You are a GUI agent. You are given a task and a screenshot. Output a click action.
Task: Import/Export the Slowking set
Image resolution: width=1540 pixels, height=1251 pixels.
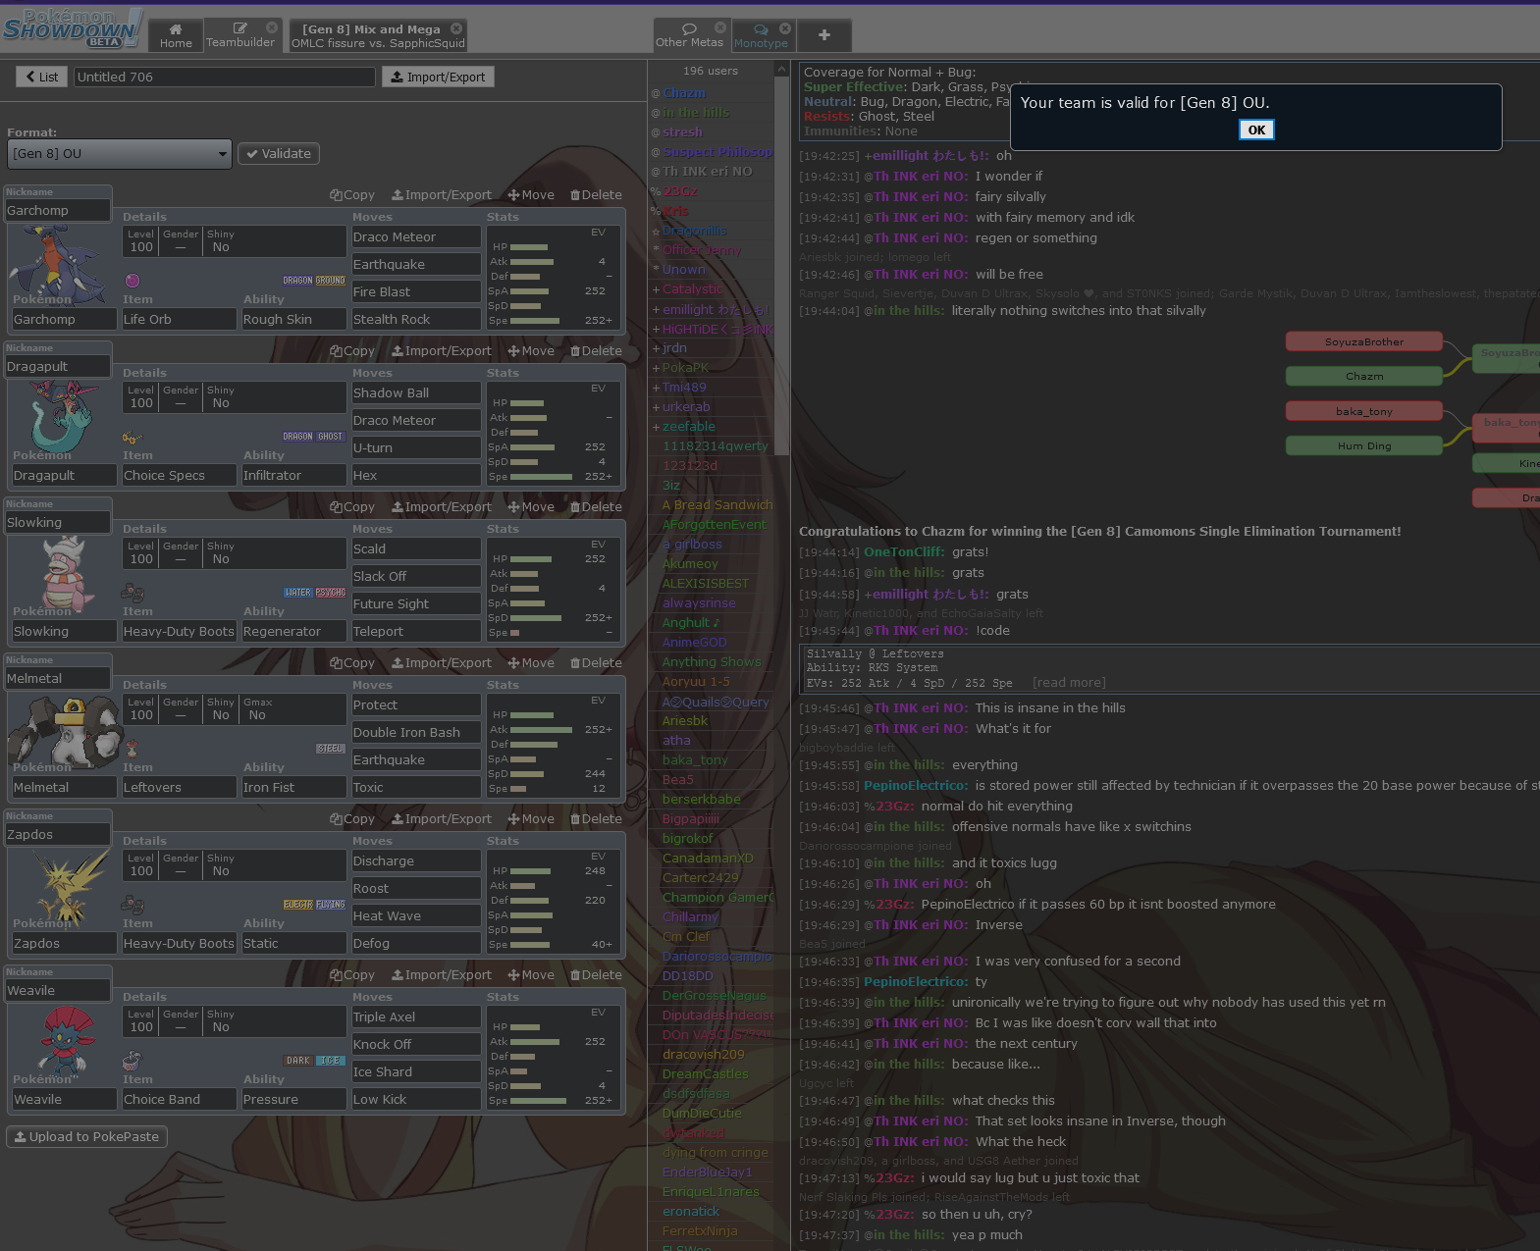(442, 507)
